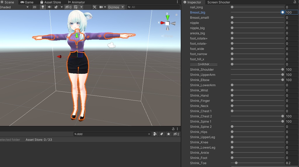Open the grid settings dropdown arrow

(81, 7)
